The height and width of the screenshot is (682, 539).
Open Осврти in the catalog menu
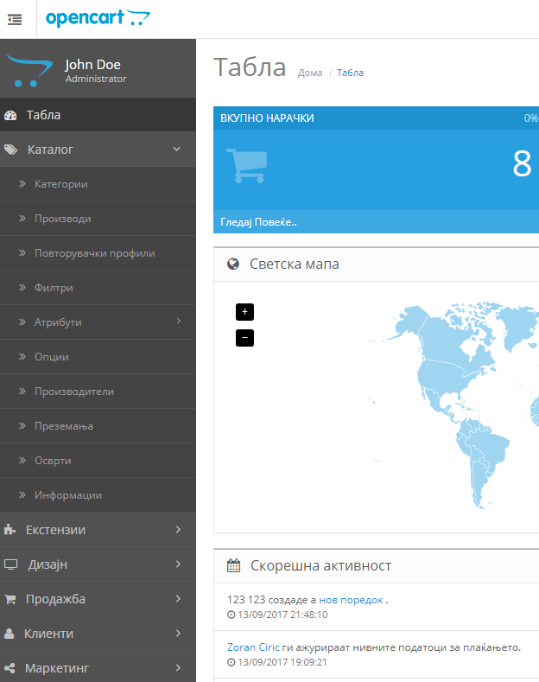coord(98,461)
